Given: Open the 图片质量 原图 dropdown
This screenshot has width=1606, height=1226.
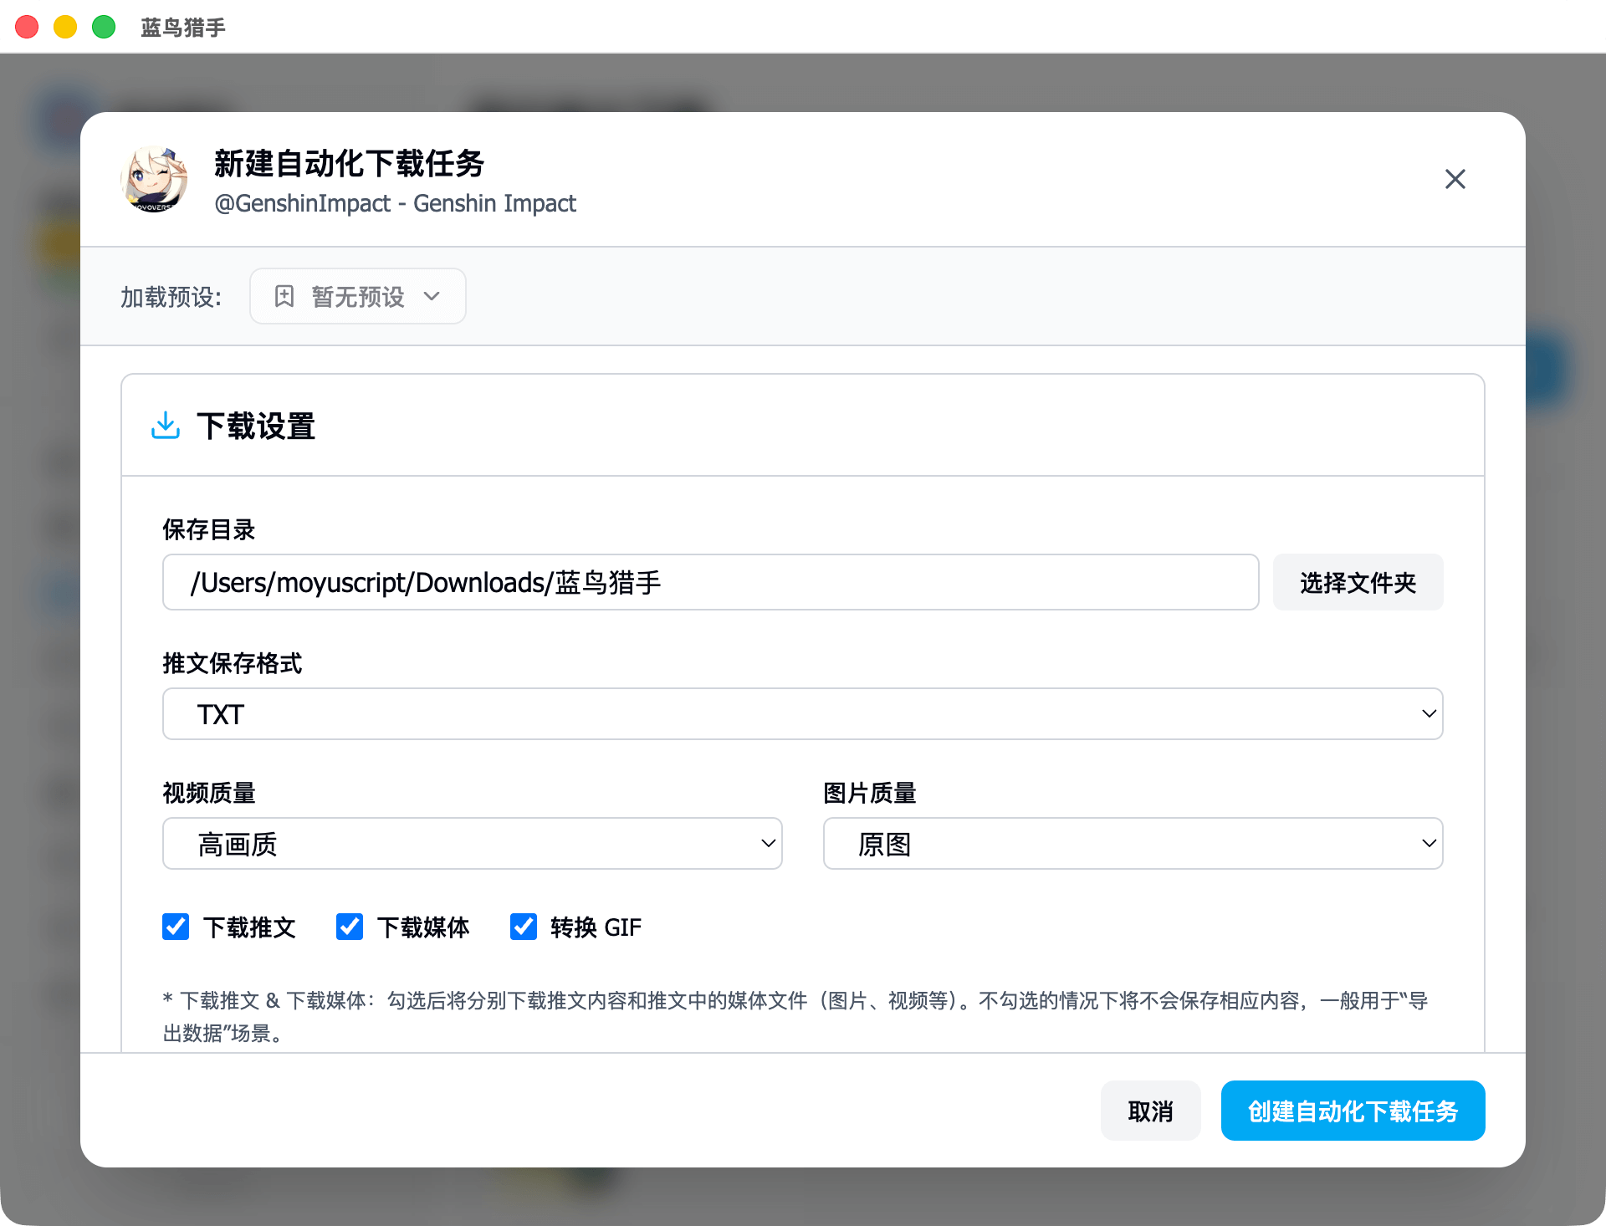Looking at the screenshot, I should [1133, 844].
